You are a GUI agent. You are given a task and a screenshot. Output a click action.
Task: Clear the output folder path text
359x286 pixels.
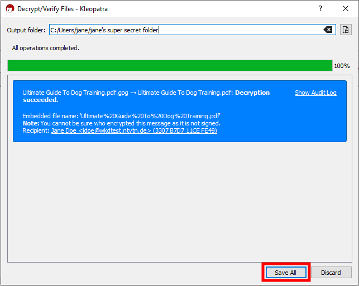point(328,30)
